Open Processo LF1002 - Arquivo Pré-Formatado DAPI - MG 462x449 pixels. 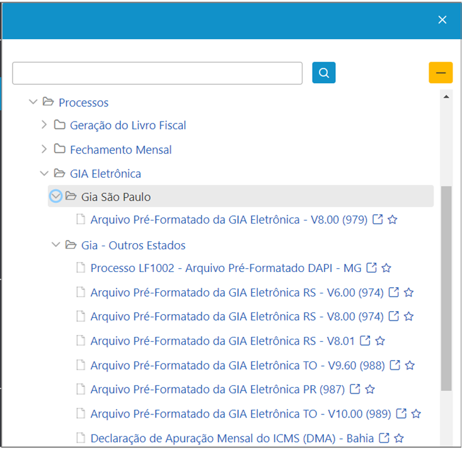coord(226,268)
